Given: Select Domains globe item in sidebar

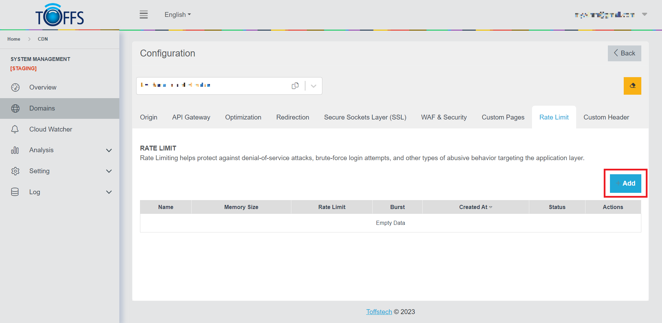Looking at the screenshot, I should click(x=42, y=108).
